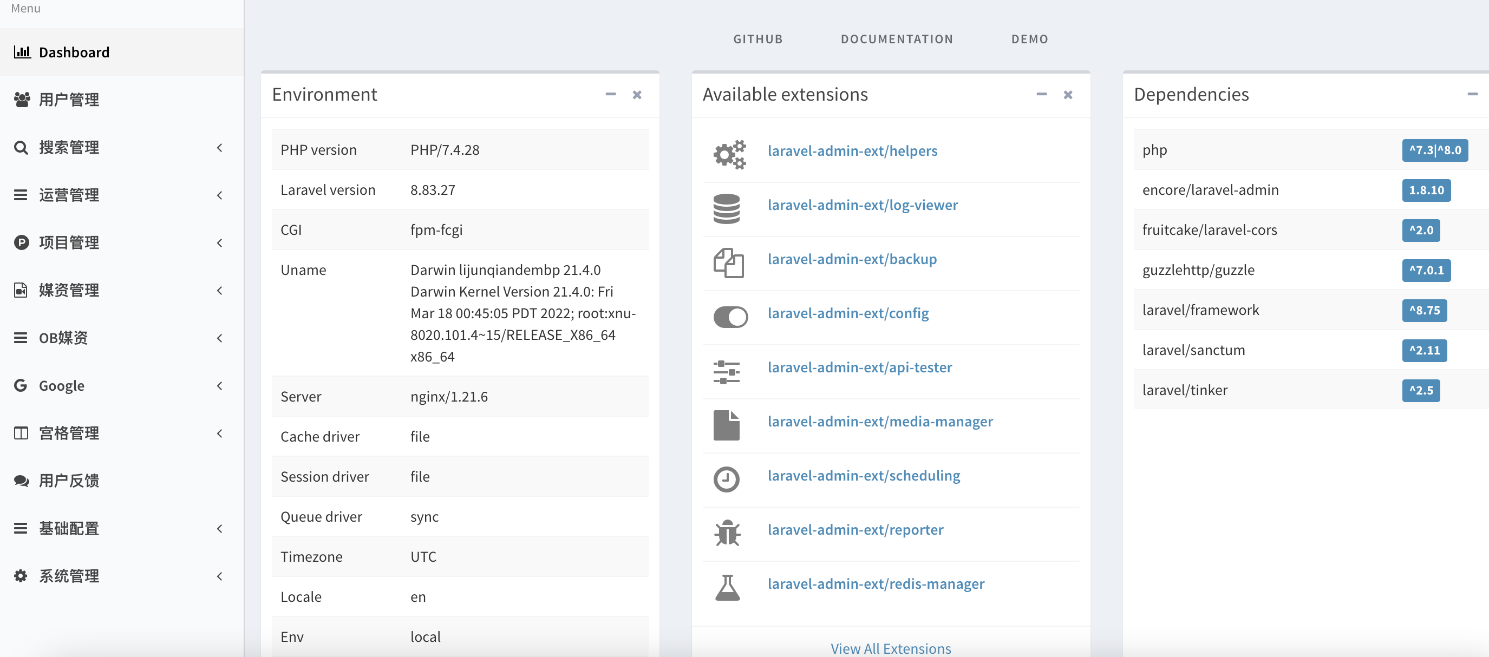Open the 用户反馈 menu item
1489x657 pixels.
point(121,480)
